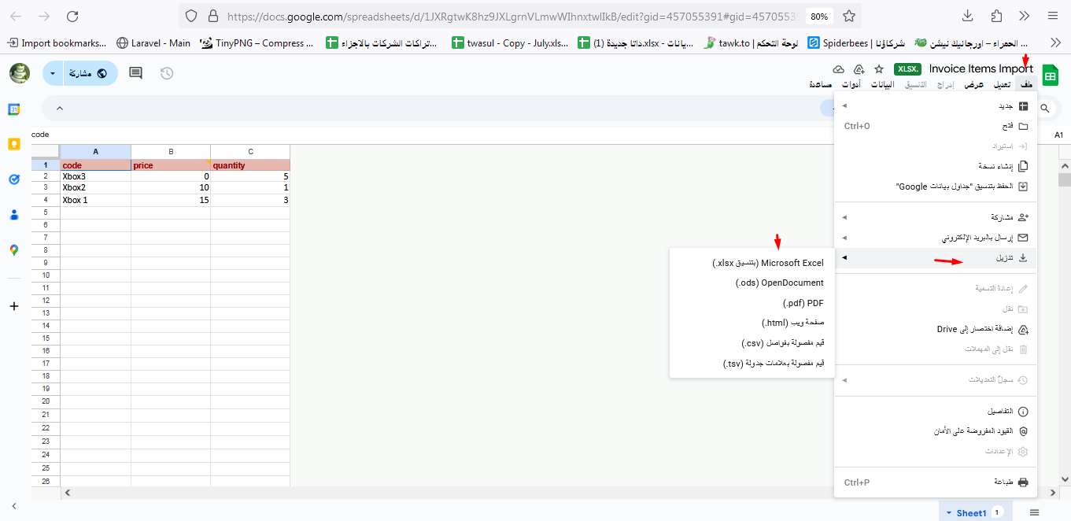The image size is (1071, 521).
Task: Click the plus get add-ons icon
Action: [x=13, y=306]
